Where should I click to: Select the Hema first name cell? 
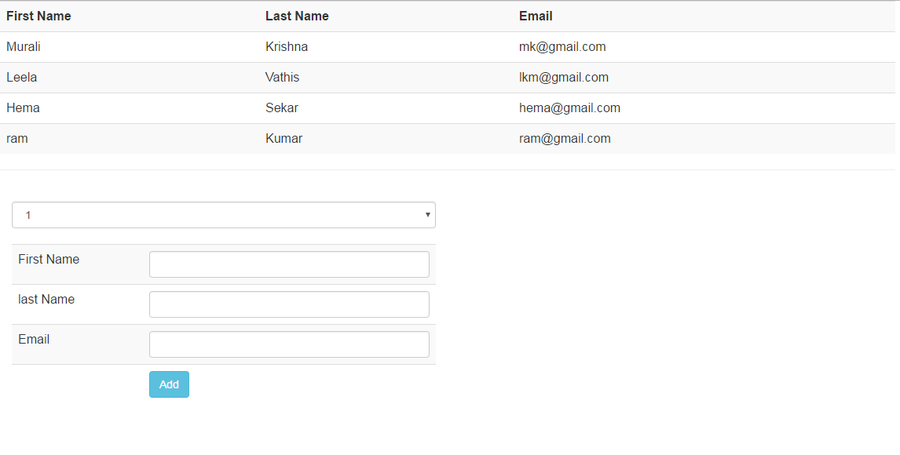(23, 108)
